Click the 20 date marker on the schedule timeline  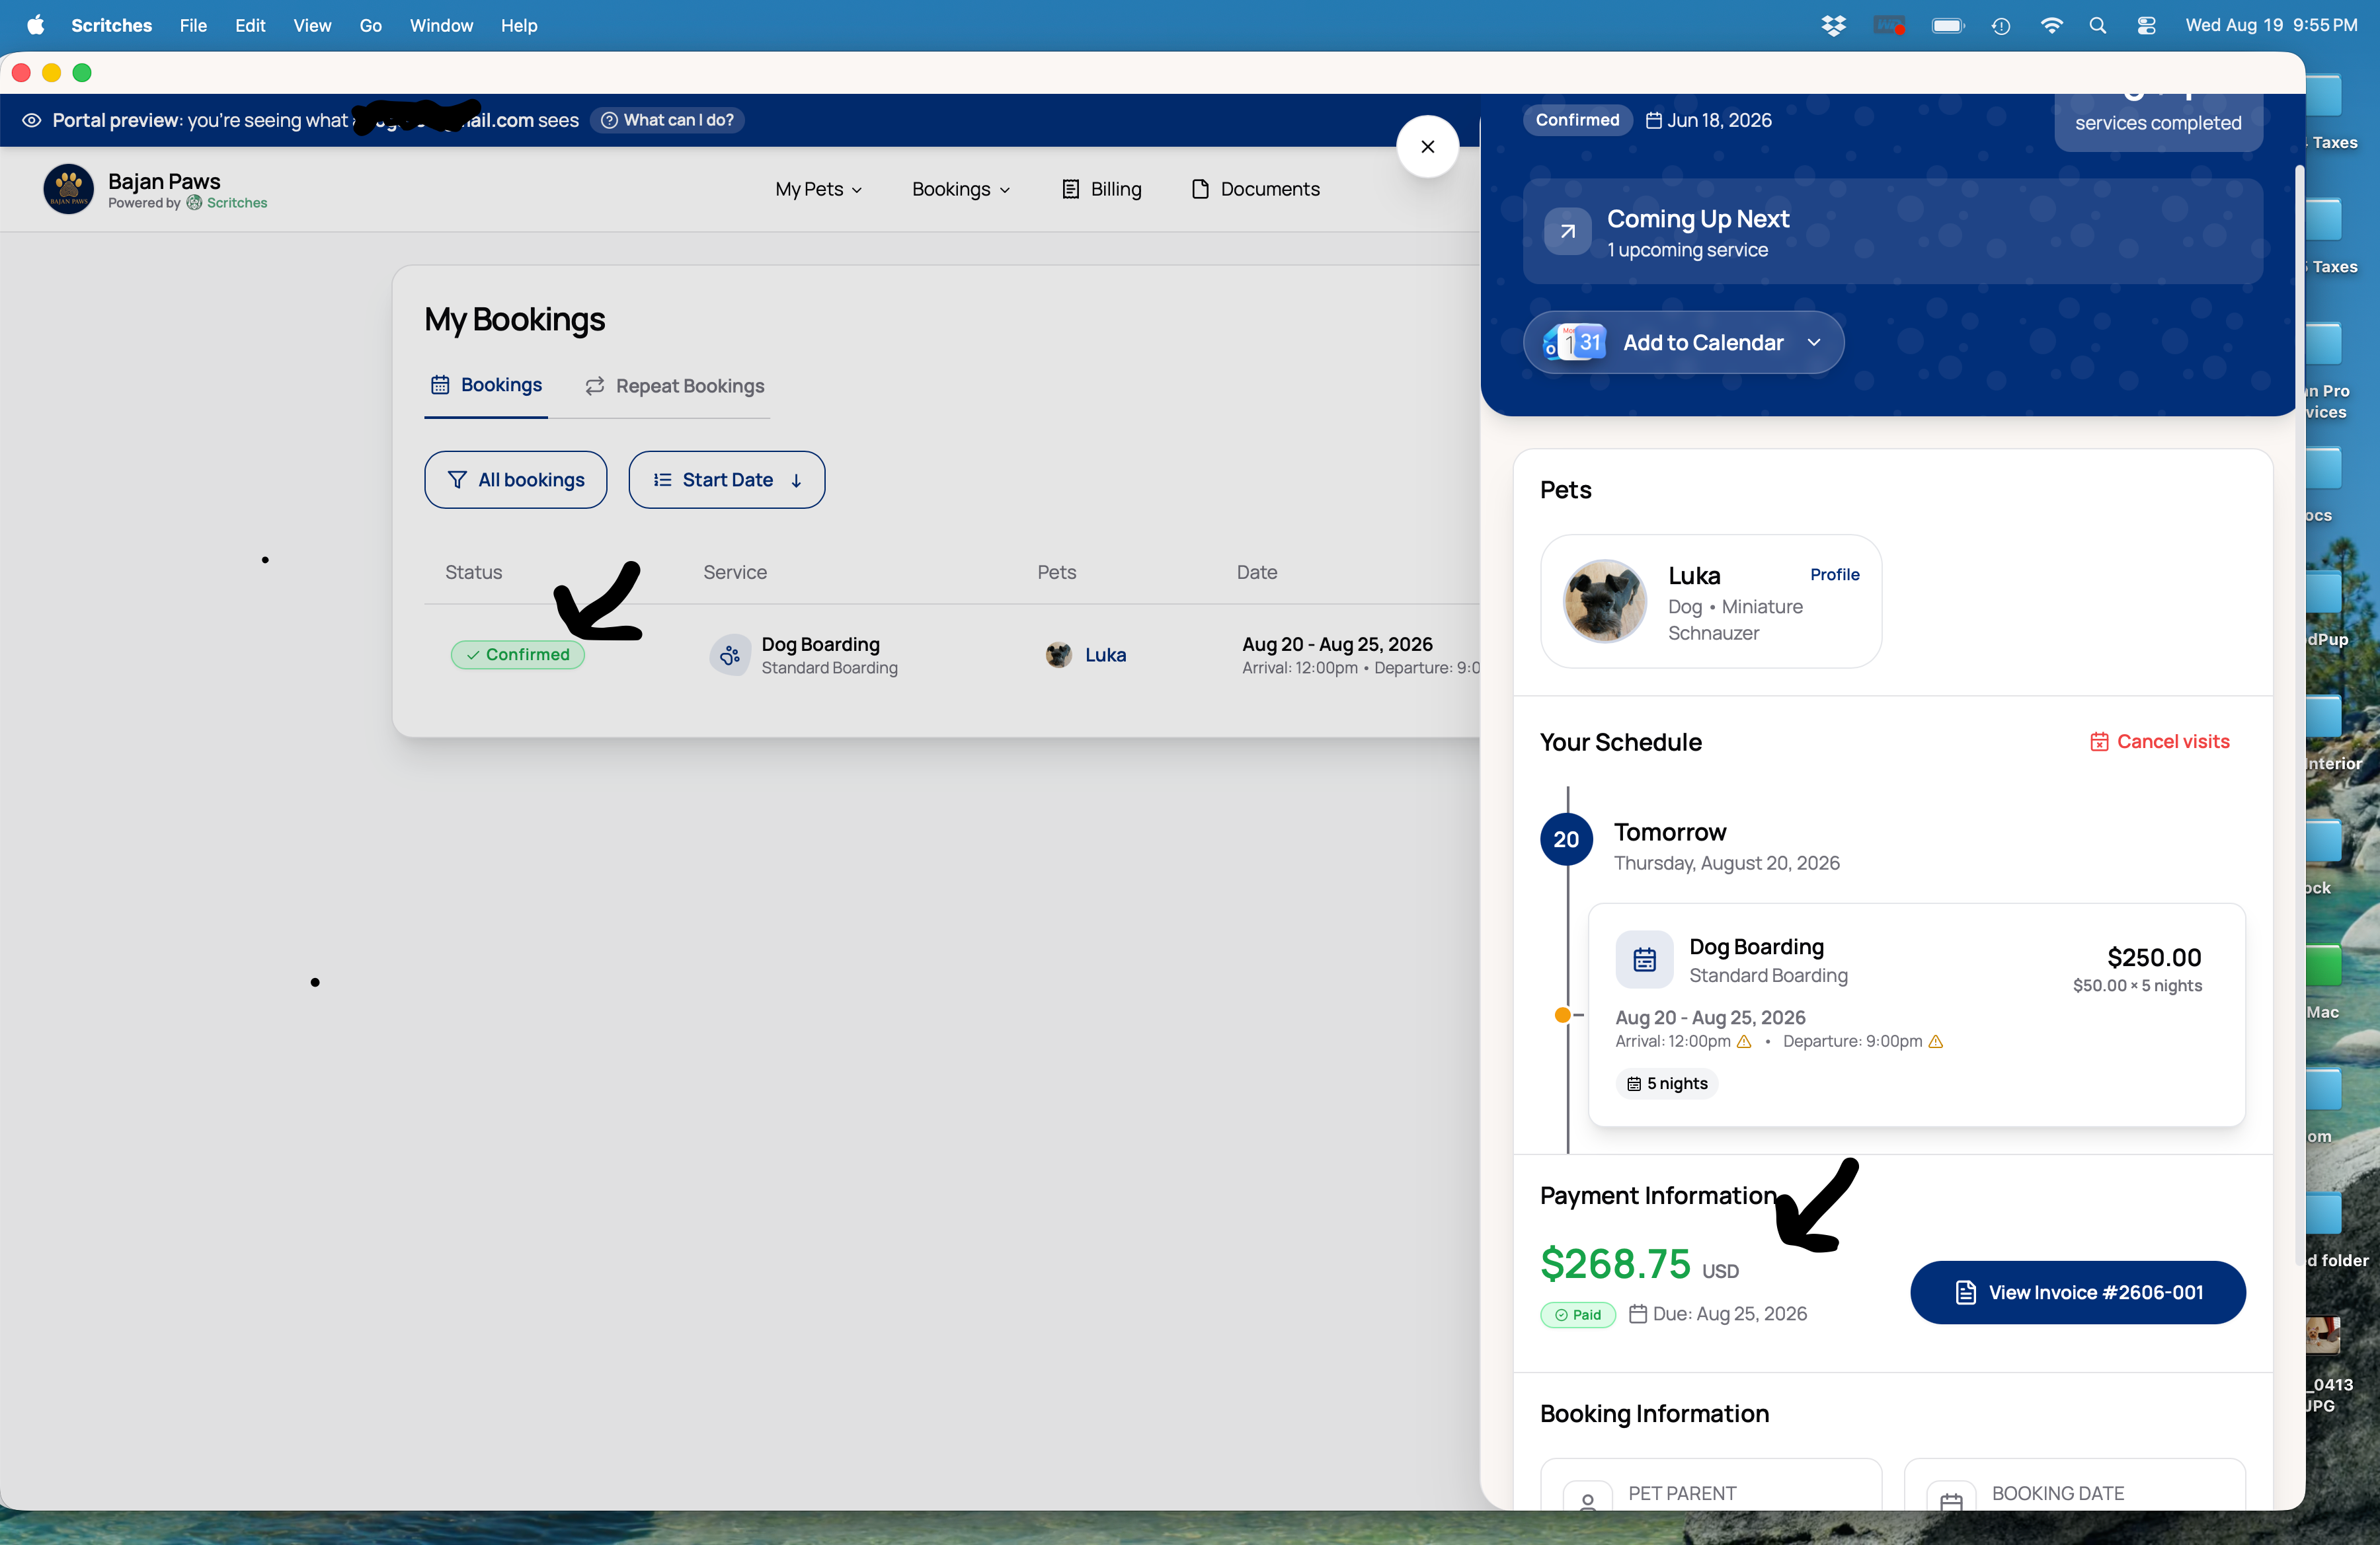tap(1567, 839)
